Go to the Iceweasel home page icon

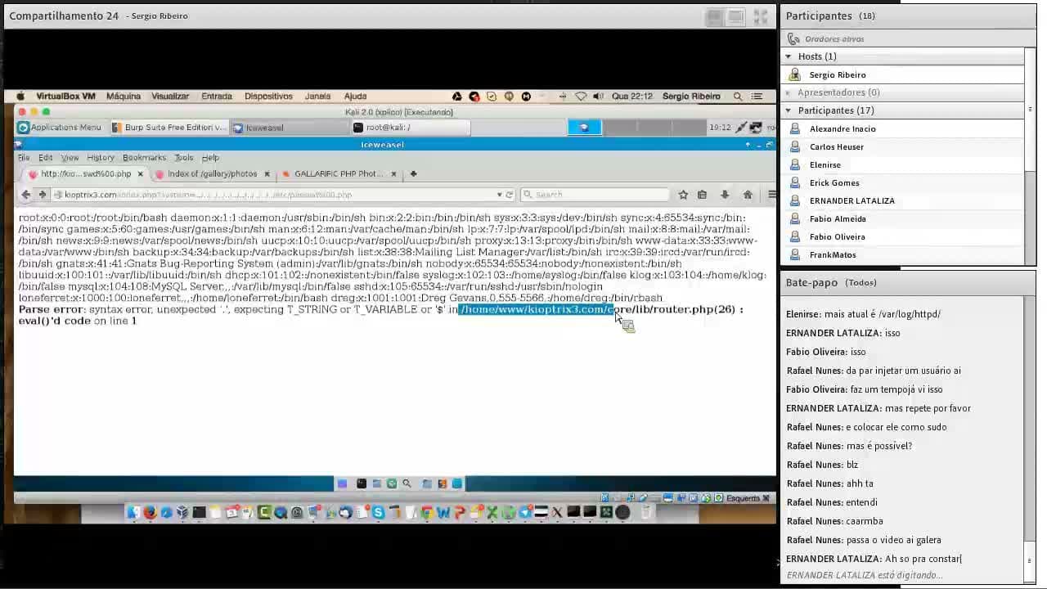tap(748, 195)
